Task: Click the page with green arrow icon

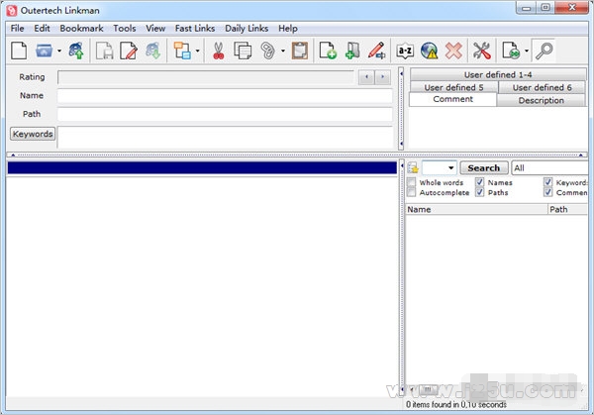Action: tap(511, 51)
